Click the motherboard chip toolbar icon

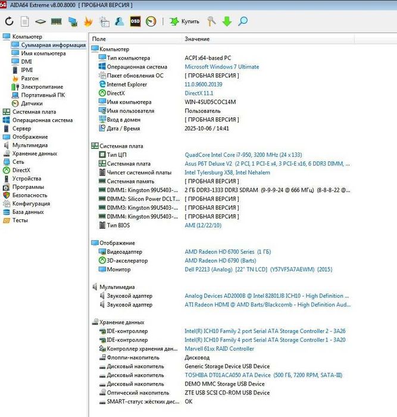40,21
